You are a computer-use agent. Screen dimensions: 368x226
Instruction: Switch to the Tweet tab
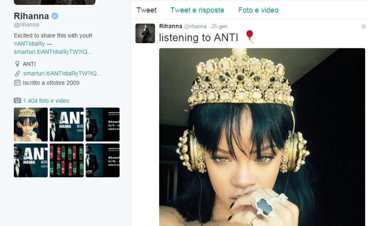[x=146, y=10]
